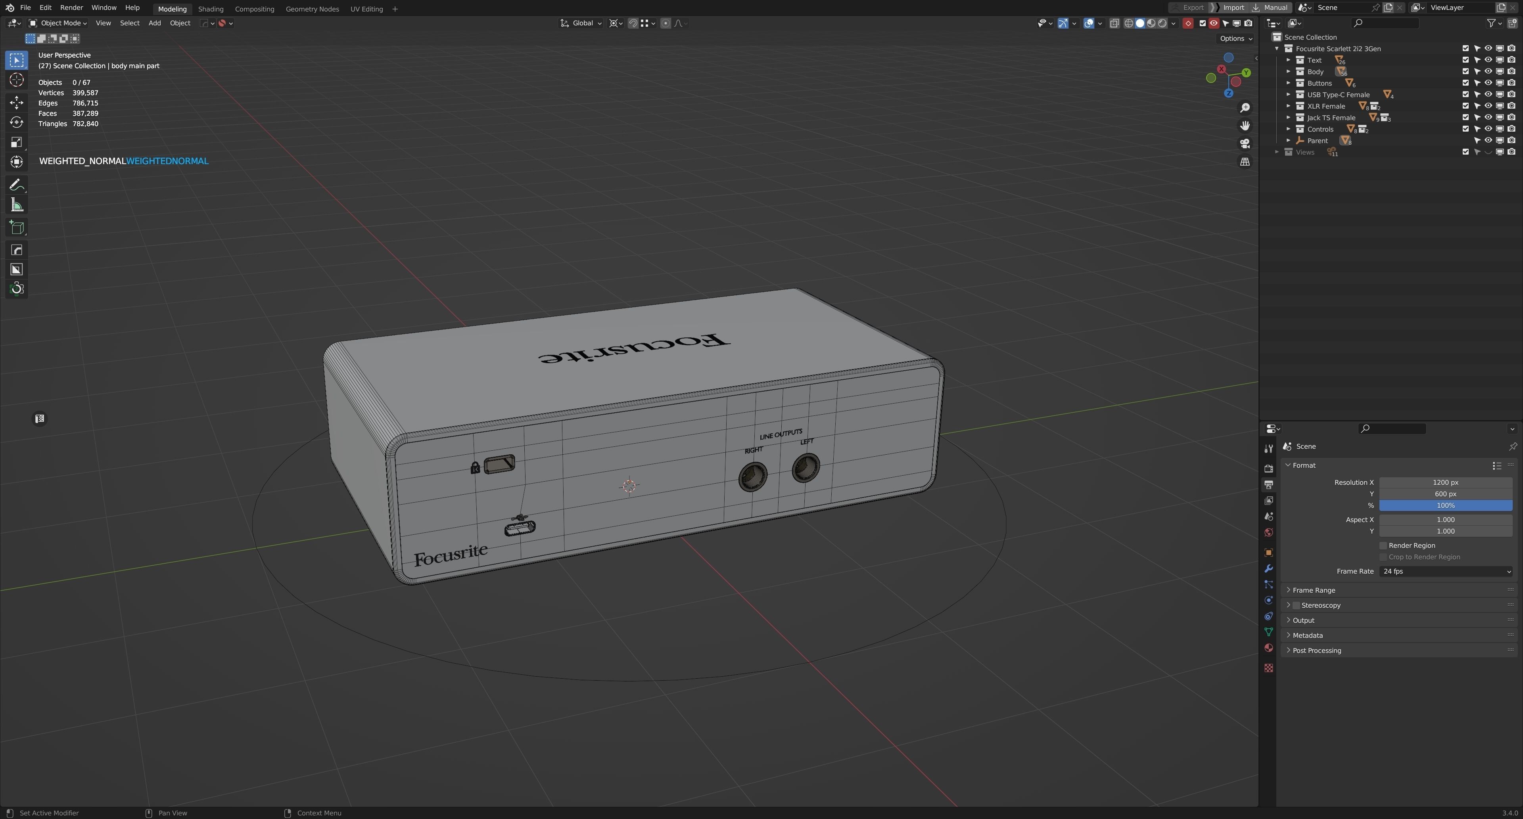This screenshot has width=1523, height=819.
Task: Select the Cursor tool in the toolbar
Action: tap(17, 80)
